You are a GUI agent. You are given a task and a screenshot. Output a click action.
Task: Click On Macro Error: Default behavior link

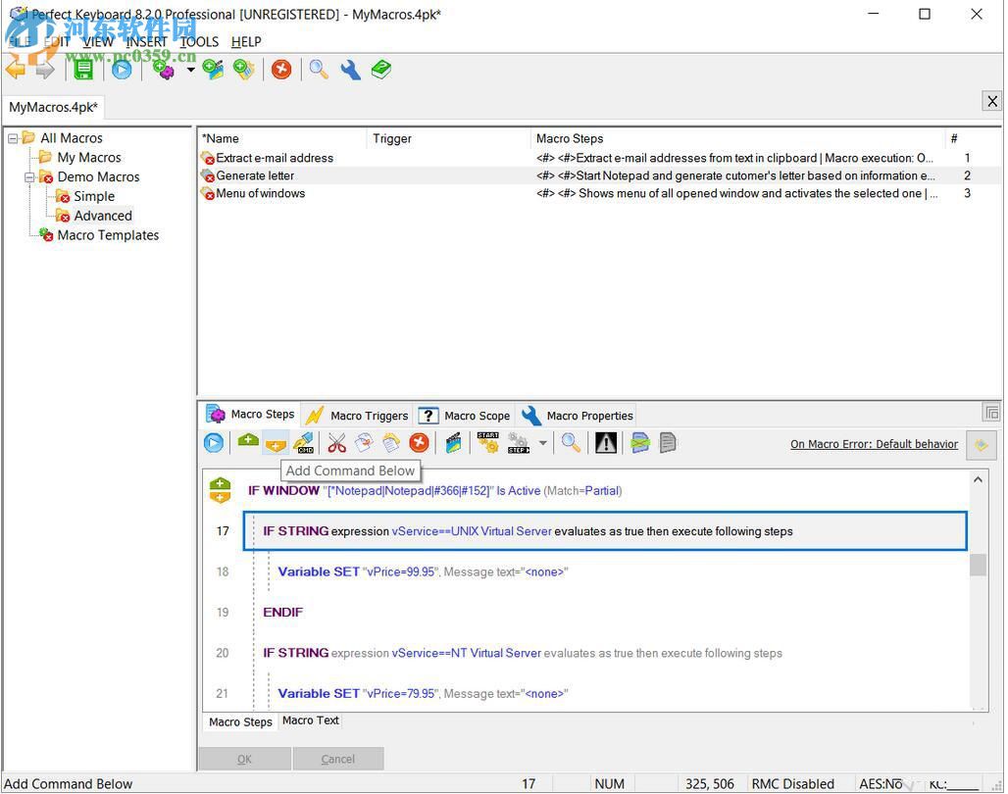(x=874, y=444)
